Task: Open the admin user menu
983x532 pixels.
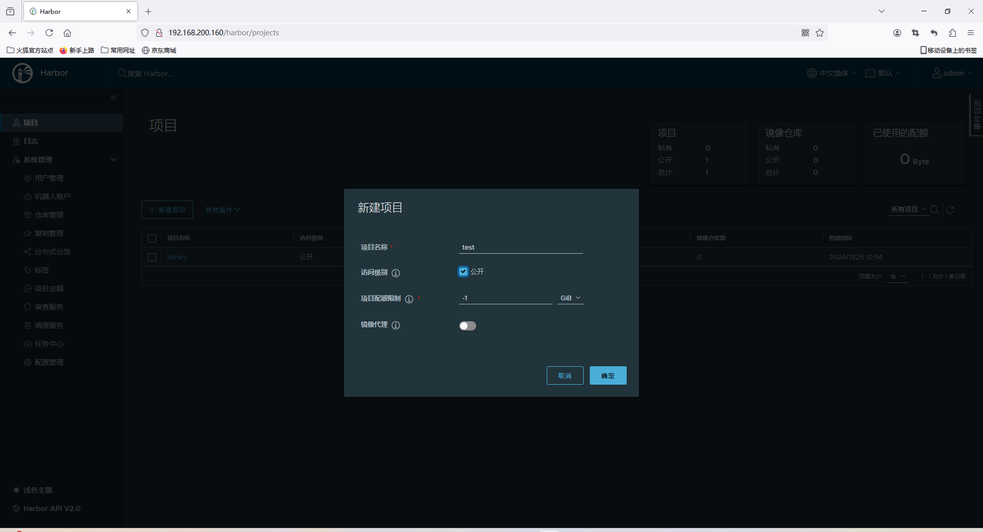Action: point(952,73)
